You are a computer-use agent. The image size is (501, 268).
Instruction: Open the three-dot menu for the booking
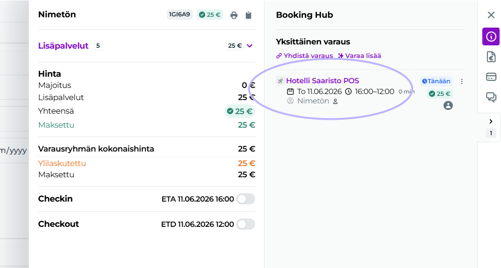click(461, 81)
